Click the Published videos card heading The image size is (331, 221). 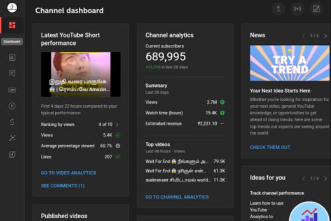click(64, 216)
